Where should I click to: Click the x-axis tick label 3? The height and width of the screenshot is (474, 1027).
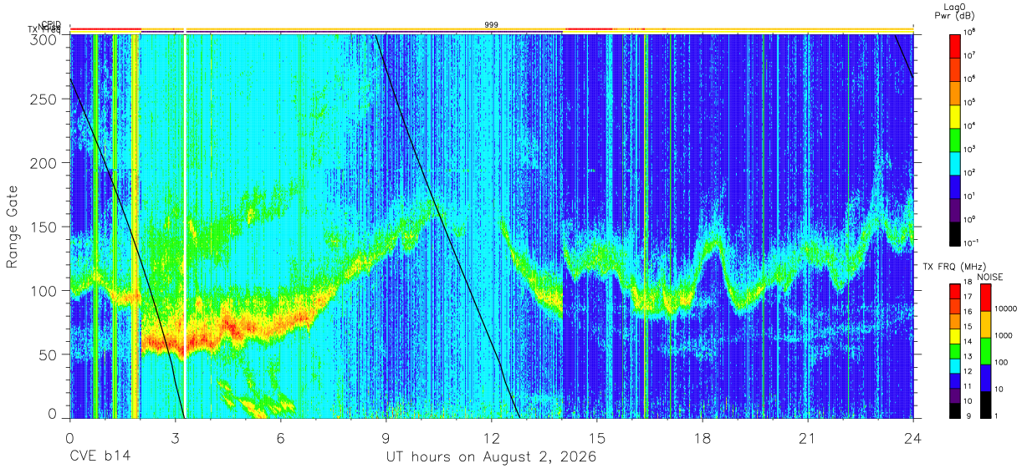point(176,439)
